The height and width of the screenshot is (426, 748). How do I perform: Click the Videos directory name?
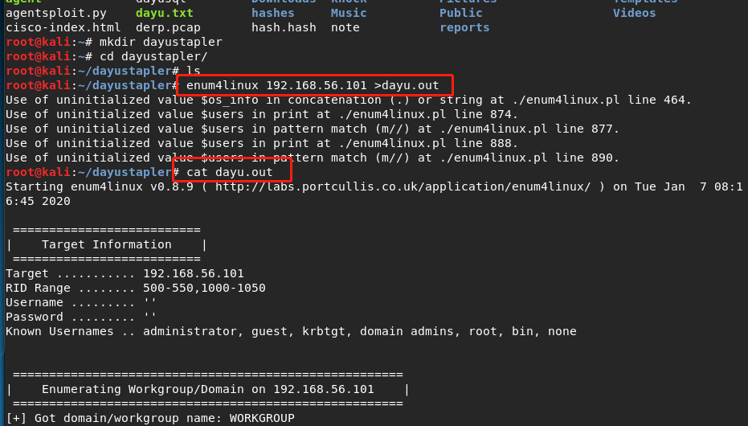point(635,14)
